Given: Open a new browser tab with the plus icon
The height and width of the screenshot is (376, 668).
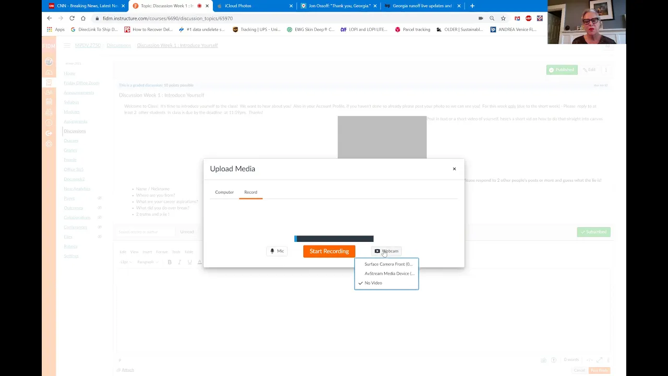Looking at the screenshot, I should pyautogui.click(x=472, y=6).
